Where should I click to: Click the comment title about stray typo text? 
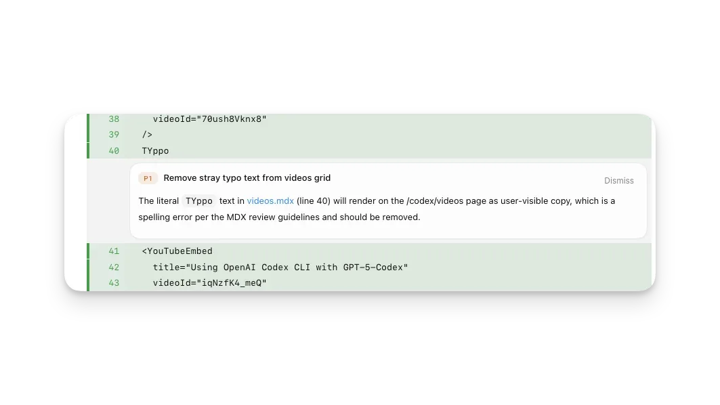pyautogui.click(x=247, y=177)
